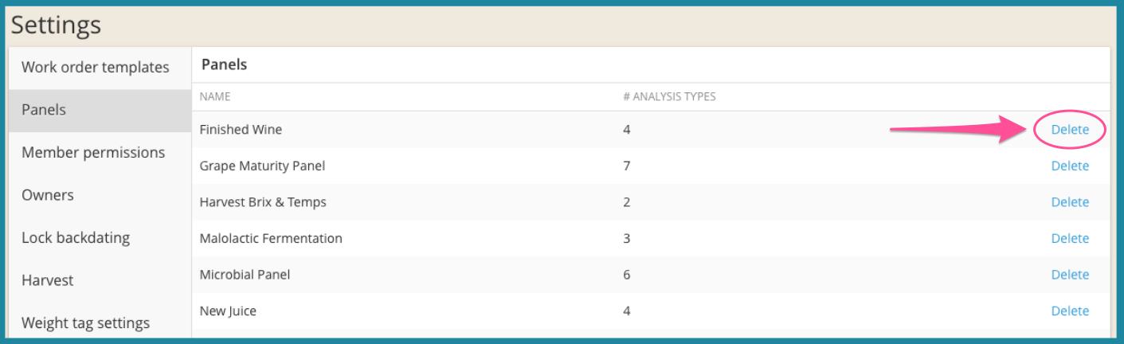This screenshot has height=344, width=1124.
Task: Delete the Finished Wine panel
Action: coord(1070,129)
